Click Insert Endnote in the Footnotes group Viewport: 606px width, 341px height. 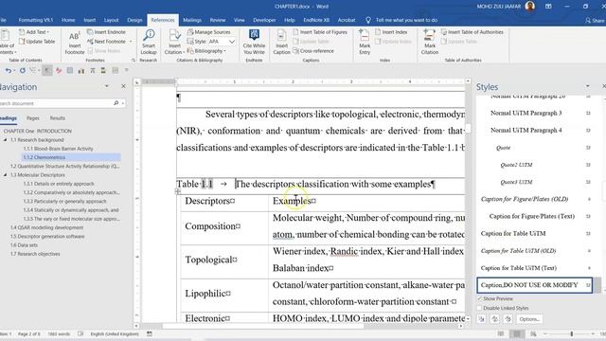(106, 32)
